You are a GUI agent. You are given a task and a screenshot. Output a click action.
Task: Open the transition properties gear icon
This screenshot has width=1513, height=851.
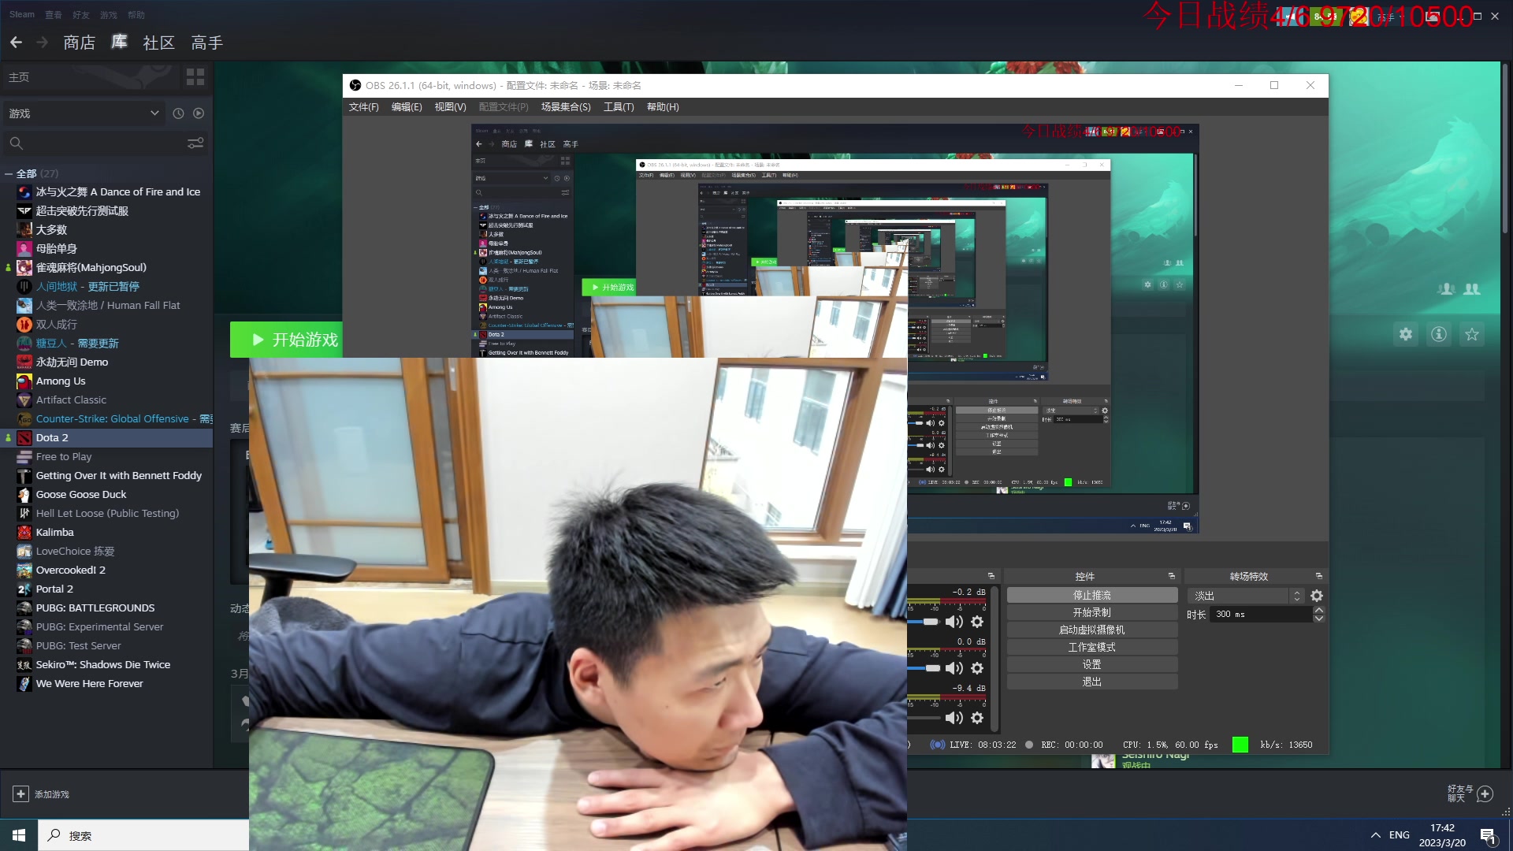1317,596
